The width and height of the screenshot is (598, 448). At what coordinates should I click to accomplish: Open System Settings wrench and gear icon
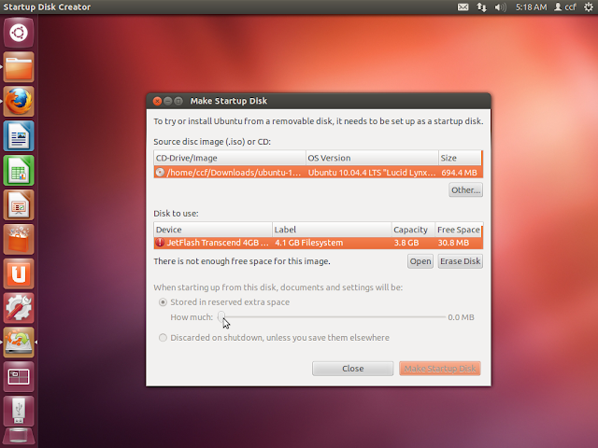(x=19, y=308)
